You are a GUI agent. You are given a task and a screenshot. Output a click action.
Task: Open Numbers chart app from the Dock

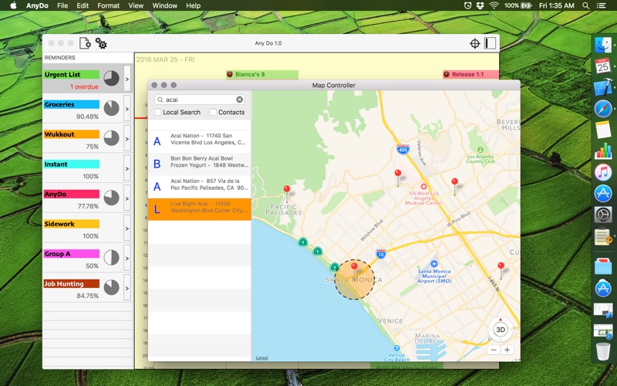[603, 151]
